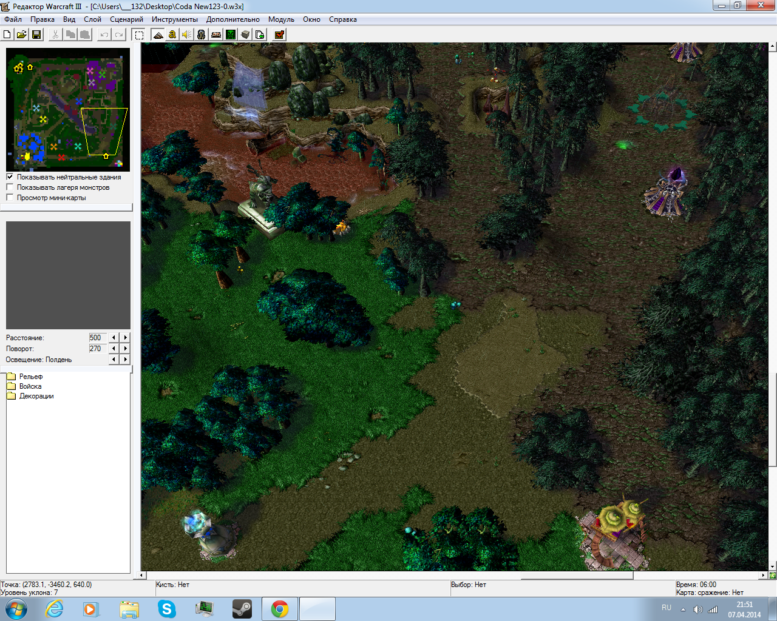This screenshot has width=777, height=621.
Task: Expand the 'Войска' folder in the tree
Action: coord(12,386)
